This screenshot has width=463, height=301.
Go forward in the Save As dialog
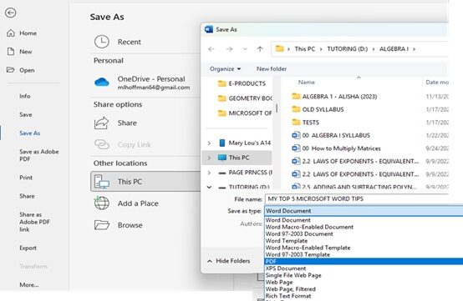point(229,49)
